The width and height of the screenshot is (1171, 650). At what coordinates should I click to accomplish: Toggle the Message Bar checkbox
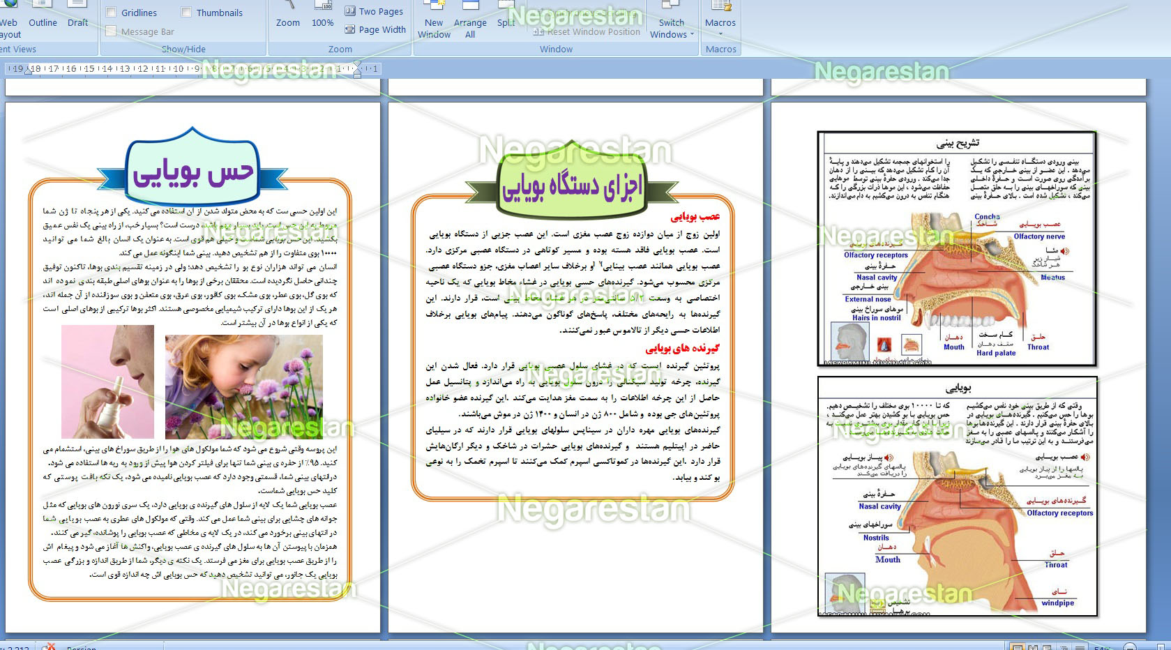(112, 31)
